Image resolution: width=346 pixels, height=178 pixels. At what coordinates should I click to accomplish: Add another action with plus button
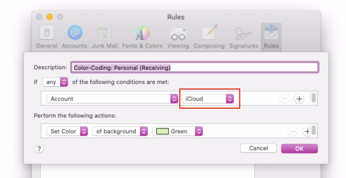pos(306,131)
